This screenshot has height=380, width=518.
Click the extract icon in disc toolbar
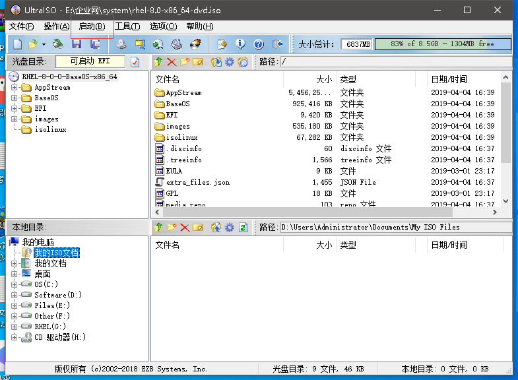coord(216,62)
